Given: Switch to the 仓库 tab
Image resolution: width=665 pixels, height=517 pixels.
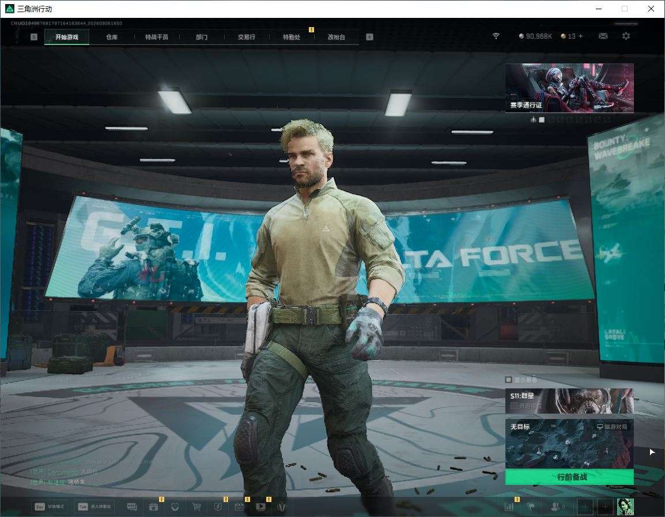Looking at the screenshot, I should pos(112,37).
